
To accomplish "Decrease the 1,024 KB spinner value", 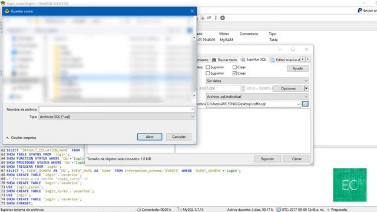I will click(x=243, y=90).
